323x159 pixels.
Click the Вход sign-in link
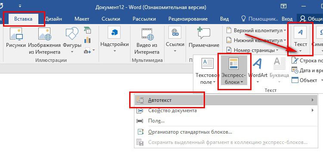click(287, 19)
